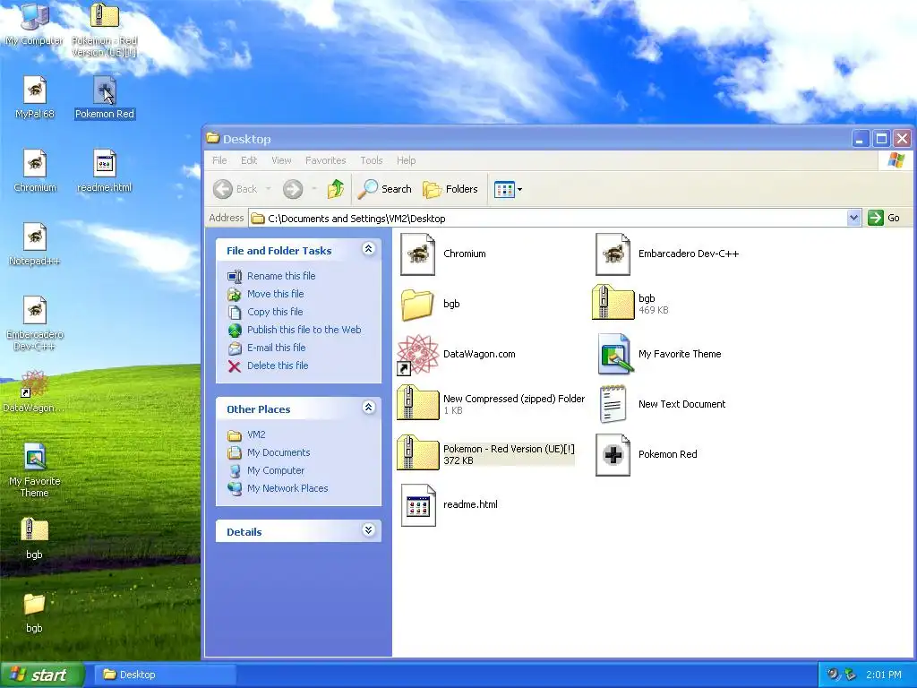
Task: Select My Favorite Theme file in Explorer
Action: (x=659, y=354)
